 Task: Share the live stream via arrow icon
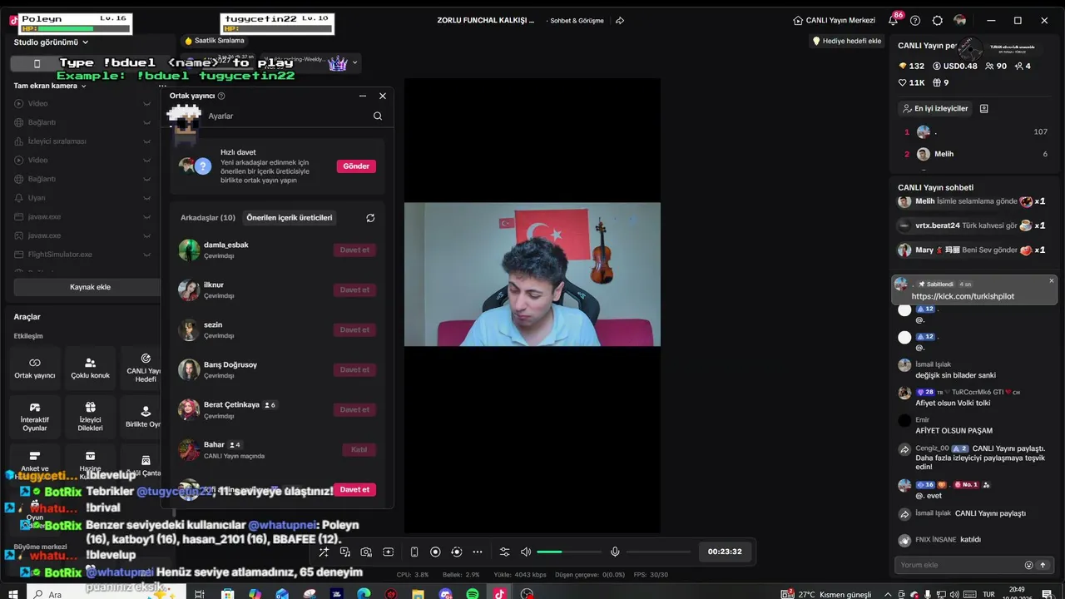pyautogui.click(x=620, y=20)
